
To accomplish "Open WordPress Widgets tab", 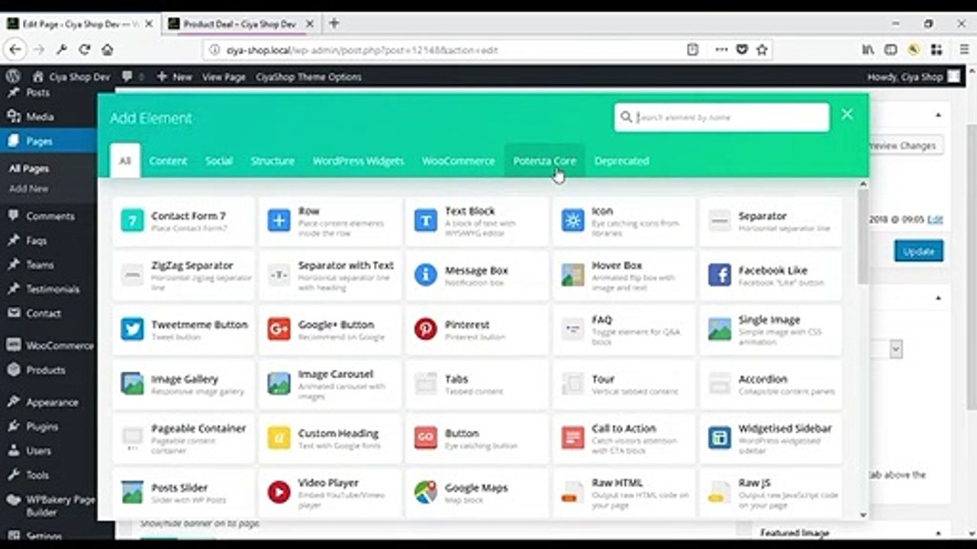I will (358, 161).
